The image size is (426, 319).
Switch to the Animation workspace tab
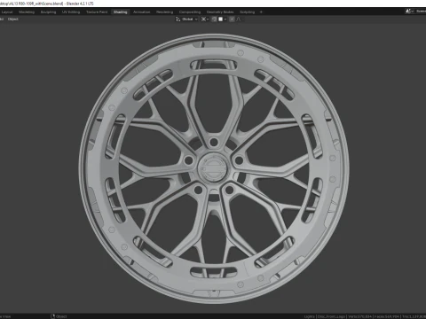tap(142, 12)
